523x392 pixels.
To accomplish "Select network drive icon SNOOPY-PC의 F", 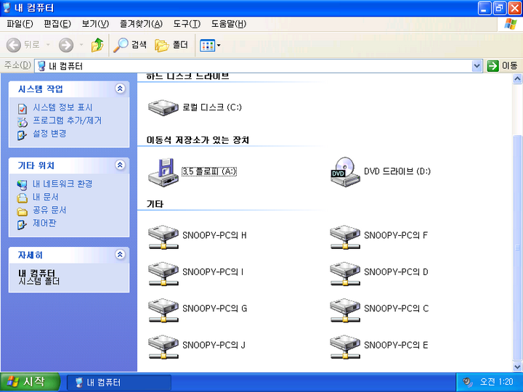I will (345, 237).
